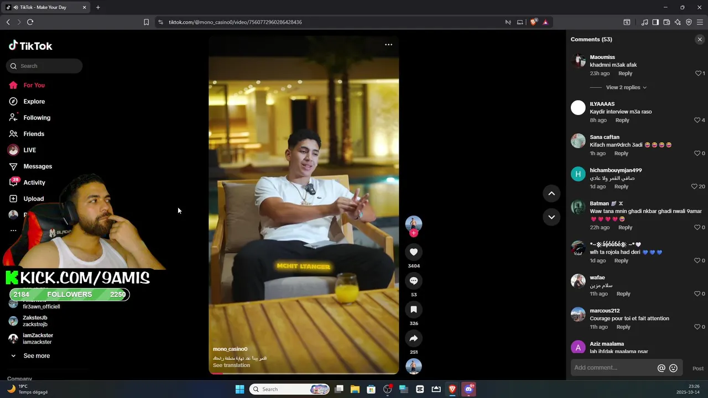Toggle the browser sidebar panel

click(655, 22)
